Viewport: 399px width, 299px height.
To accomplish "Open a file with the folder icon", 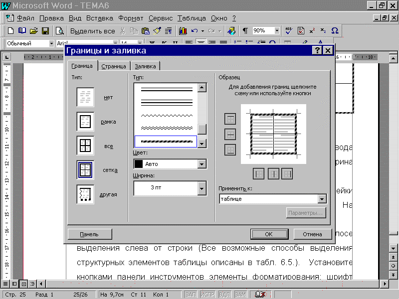I will tap(33, 31).
